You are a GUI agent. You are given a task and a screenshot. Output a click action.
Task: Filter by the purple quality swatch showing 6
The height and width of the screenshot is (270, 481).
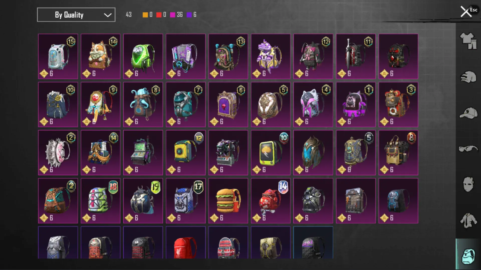pos(189,15)
